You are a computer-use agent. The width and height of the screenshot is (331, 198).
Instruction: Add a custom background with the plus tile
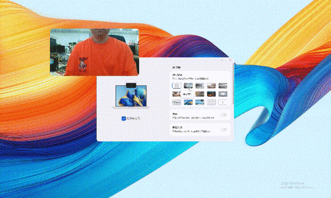[x=223, y=102]
